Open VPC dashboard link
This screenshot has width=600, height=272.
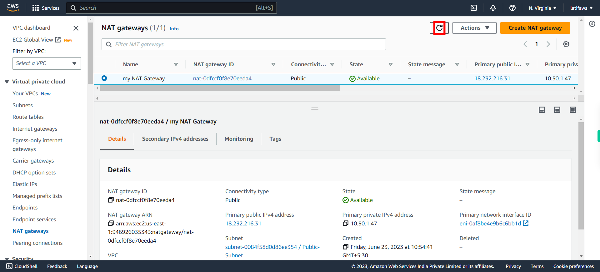pyautogui.click(x=31, y=28)
